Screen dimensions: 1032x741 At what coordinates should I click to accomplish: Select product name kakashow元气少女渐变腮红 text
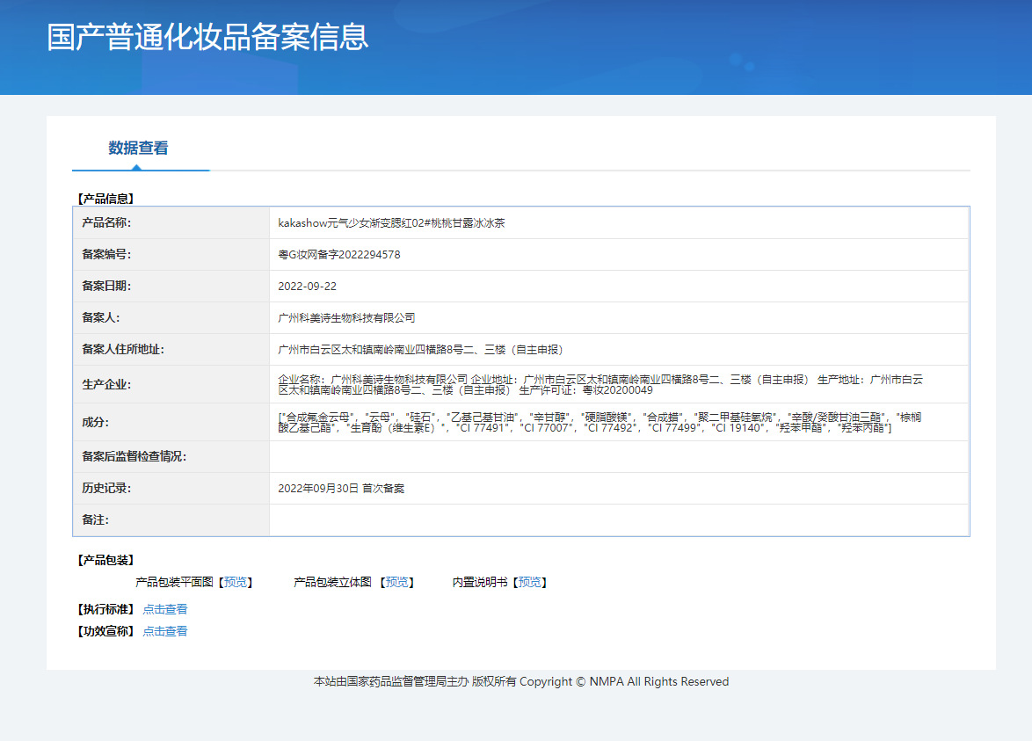[x=391, y=223]
